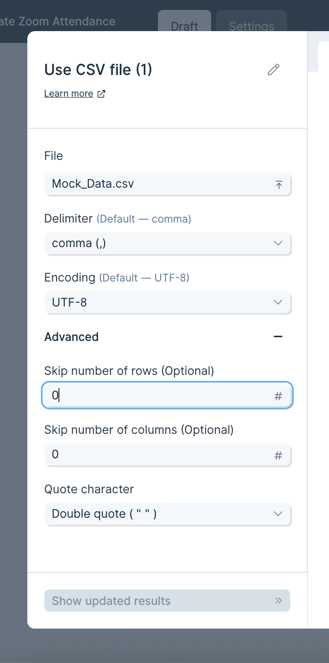Open the Quote character dropdown
Viewport: 329px width, 663px height.
[x=168, y=514]
